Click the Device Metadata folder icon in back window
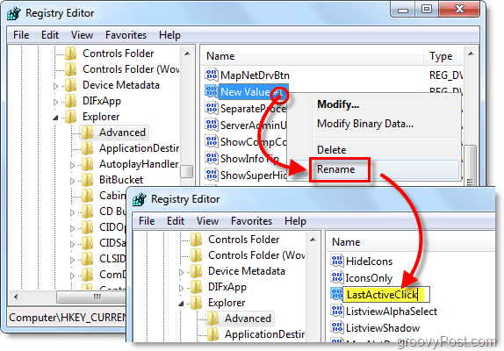504x351 pixels. point(71,85)
